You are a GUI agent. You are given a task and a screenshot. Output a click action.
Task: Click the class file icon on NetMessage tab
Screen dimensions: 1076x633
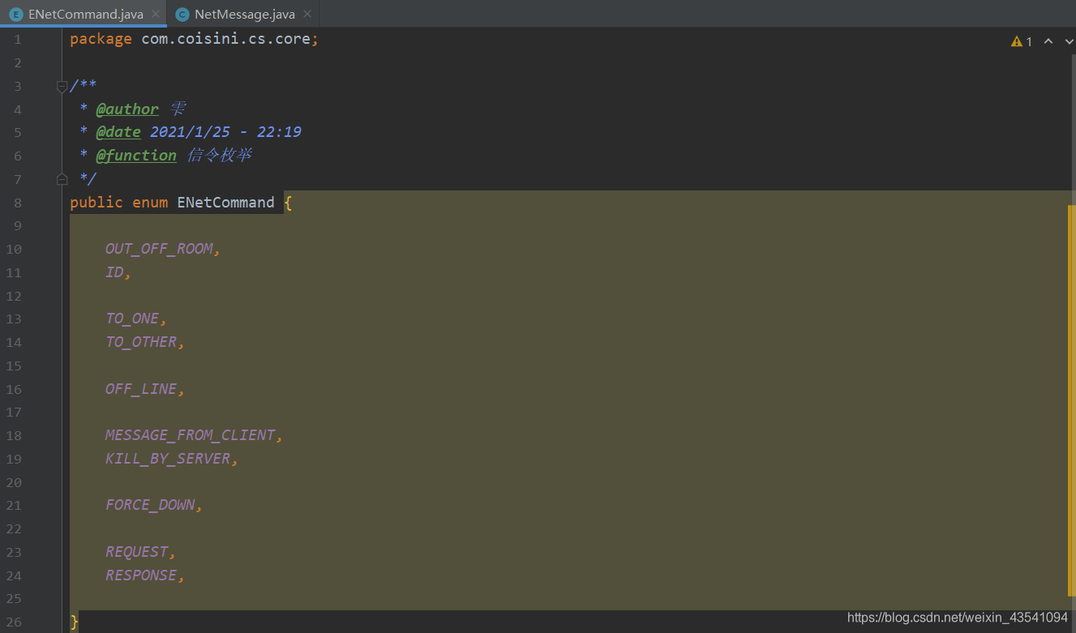coord(182,14)
